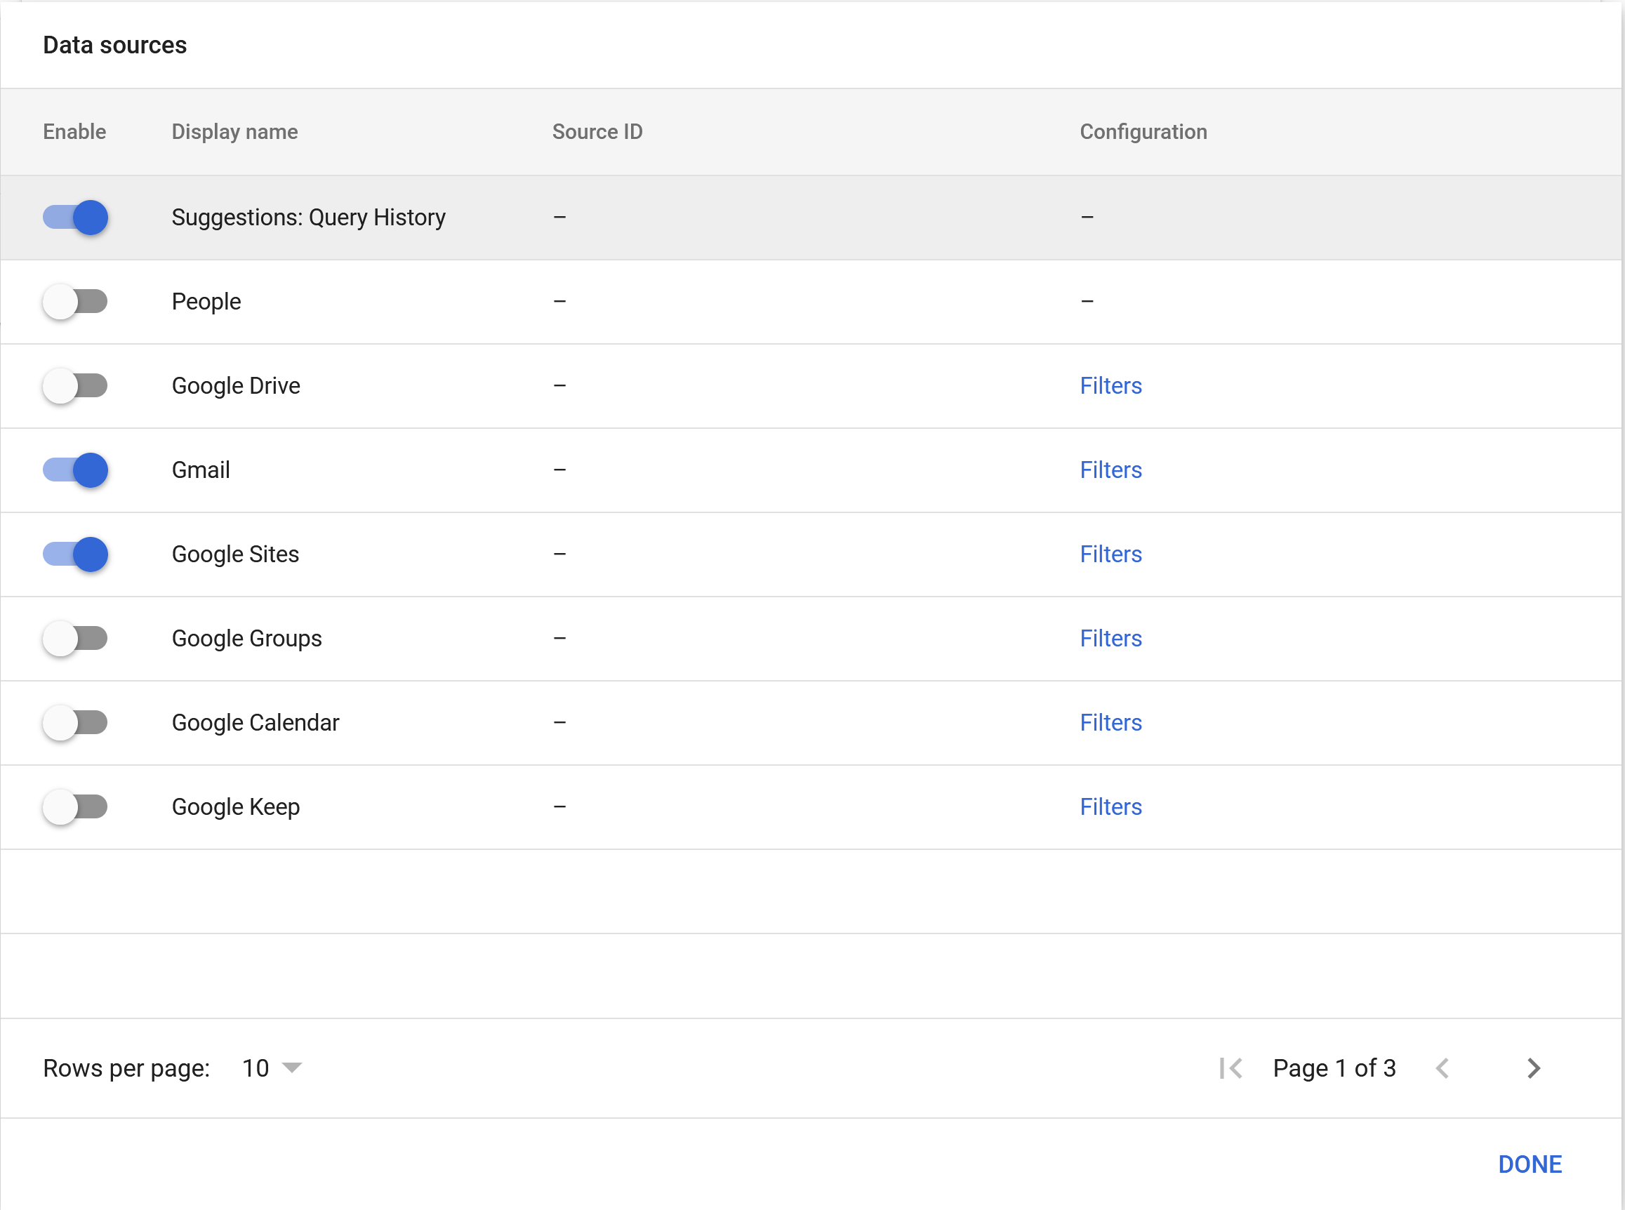Open Filters for Google Sites
Viewport: 1625px width, 1210px height.
1110,554
